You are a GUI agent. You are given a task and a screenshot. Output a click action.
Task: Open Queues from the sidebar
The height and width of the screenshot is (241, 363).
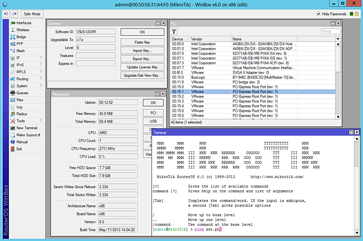(23, 93)
